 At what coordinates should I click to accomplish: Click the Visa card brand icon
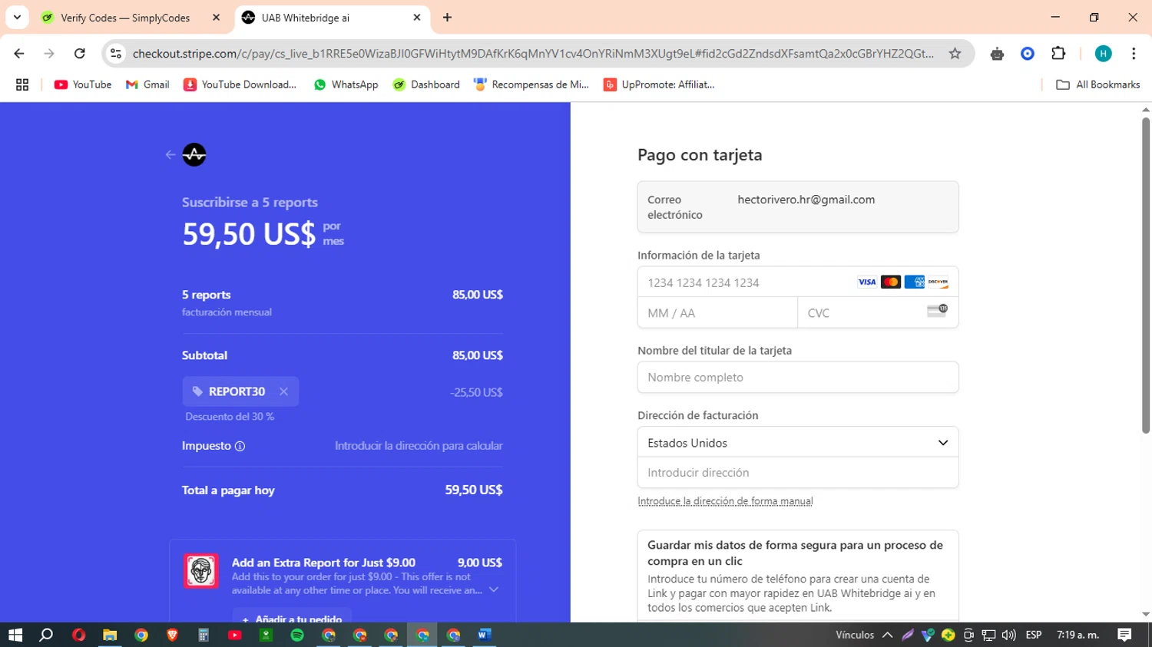(x=867, y=282)
